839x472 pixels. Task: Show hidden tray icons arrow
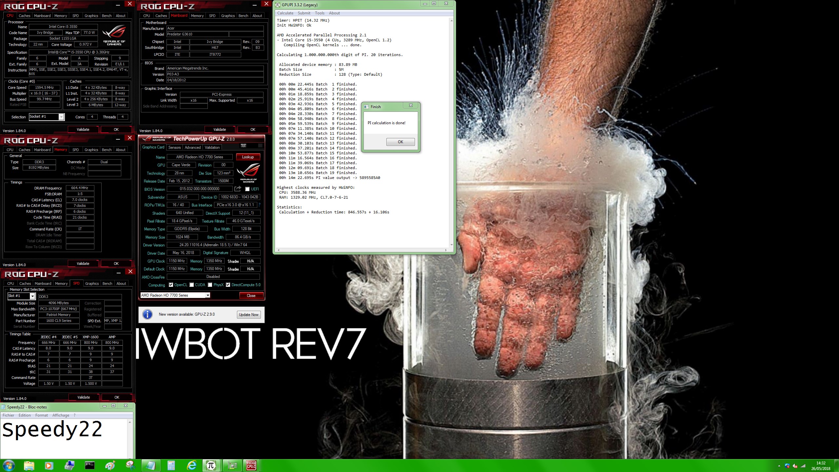[779, 466]
